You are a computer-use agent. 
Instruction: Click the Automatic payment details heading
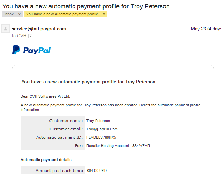coord(46,160)
